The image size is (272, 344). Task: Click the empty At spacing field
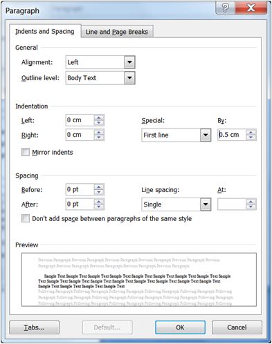[x=232, y=204]
